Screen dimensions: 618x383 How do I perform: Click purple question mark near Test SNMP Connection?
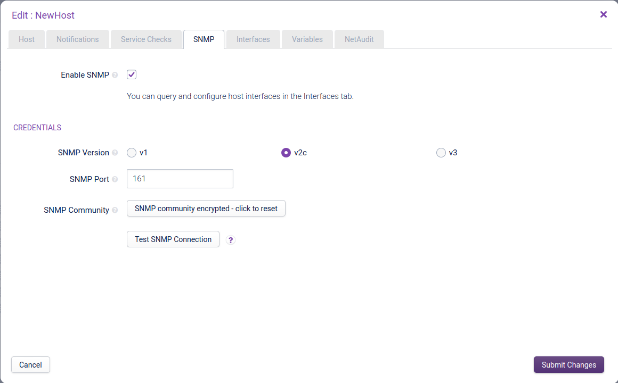231,240
